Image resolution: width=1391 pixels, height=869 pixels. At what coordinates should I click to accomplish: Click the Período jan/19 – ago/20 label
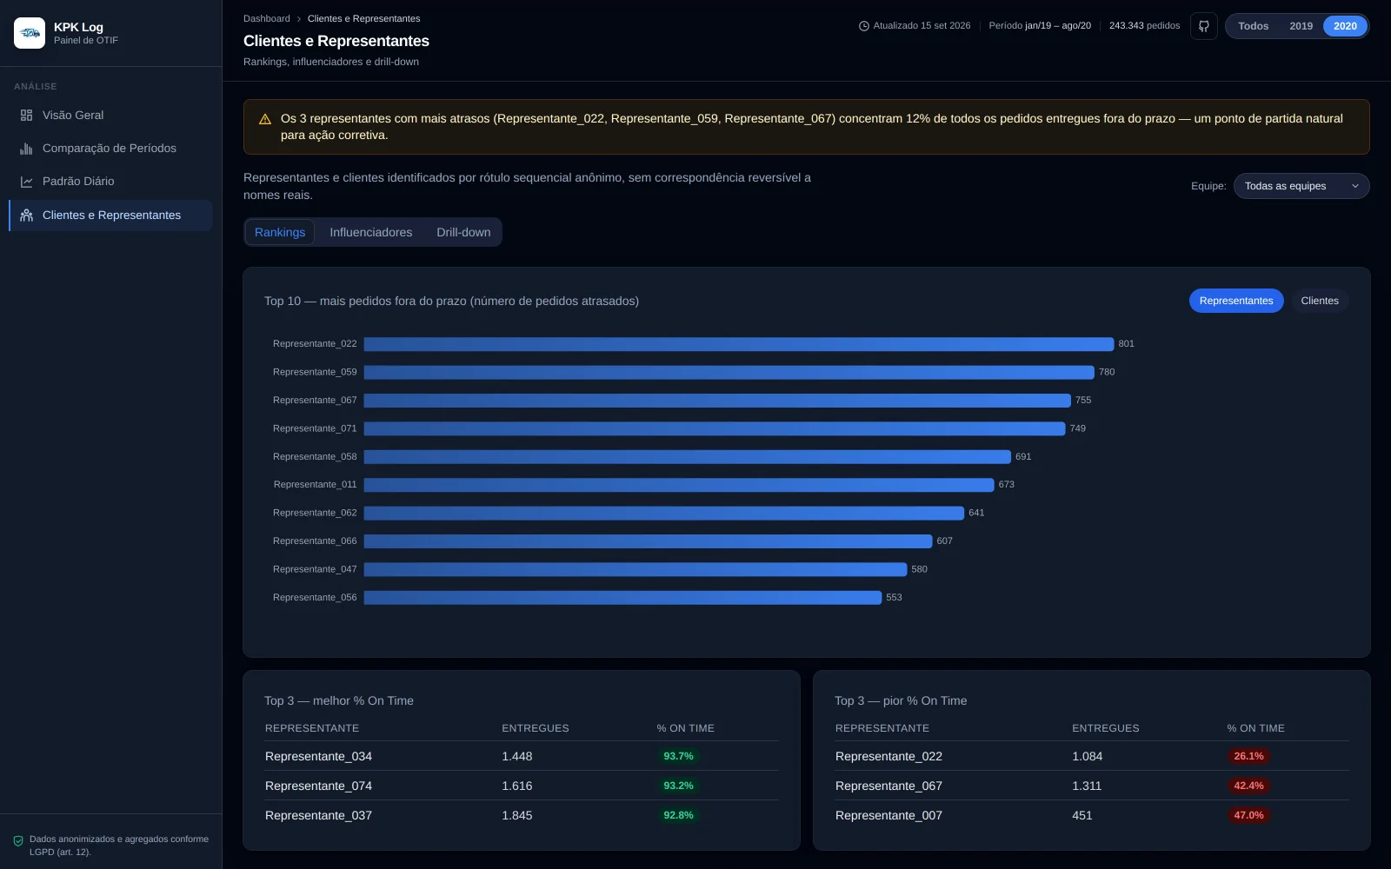(x=1040, y=26)
